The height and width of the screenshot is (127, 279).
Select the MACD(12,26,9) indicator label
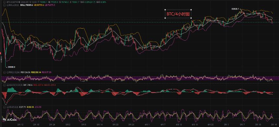tap(16, 85)
